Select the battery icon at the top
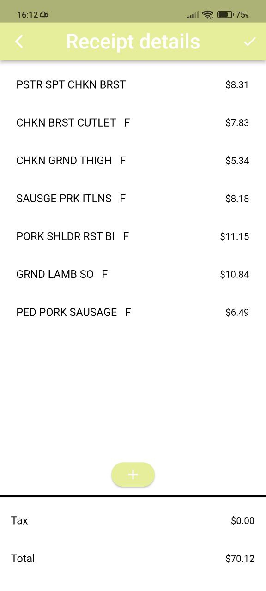 [x=225, y=14]
